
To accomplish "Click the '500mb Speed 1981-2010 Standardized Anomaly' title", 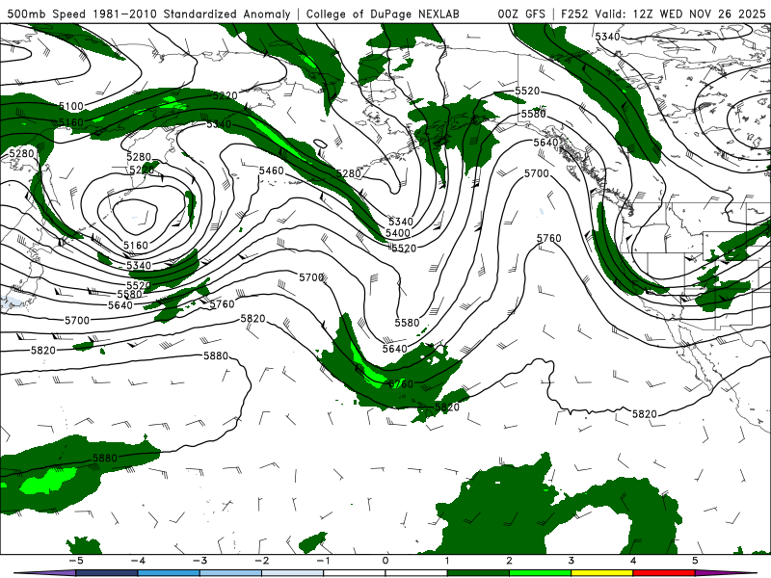I will coord(148,13).
